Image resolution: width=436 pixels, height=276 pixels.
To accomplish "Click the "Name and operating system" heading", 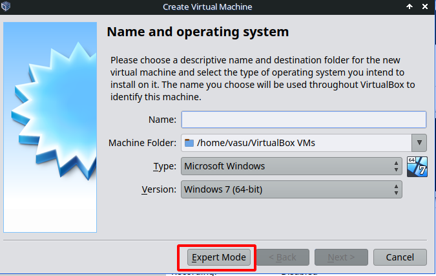I will pos(197,32).
